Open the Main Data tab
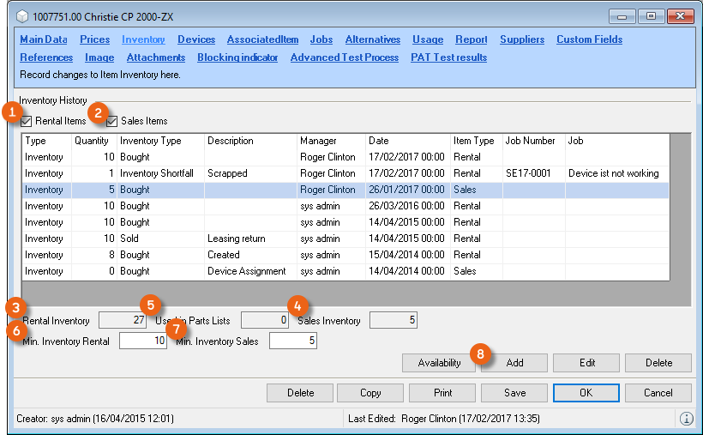Screen dimensions: 703x435 coord(43,39)
